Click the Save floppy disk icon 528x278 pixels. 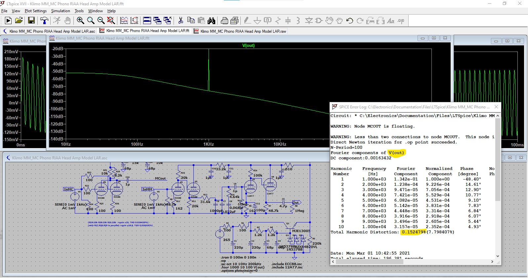[x=31, y=21]
